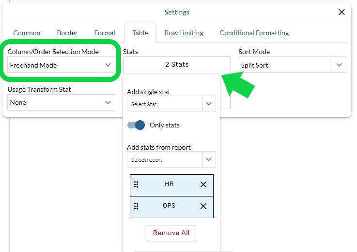The image size is (357, 252).
Task: Open the Format tab
Action: click(x=105, y=33)
